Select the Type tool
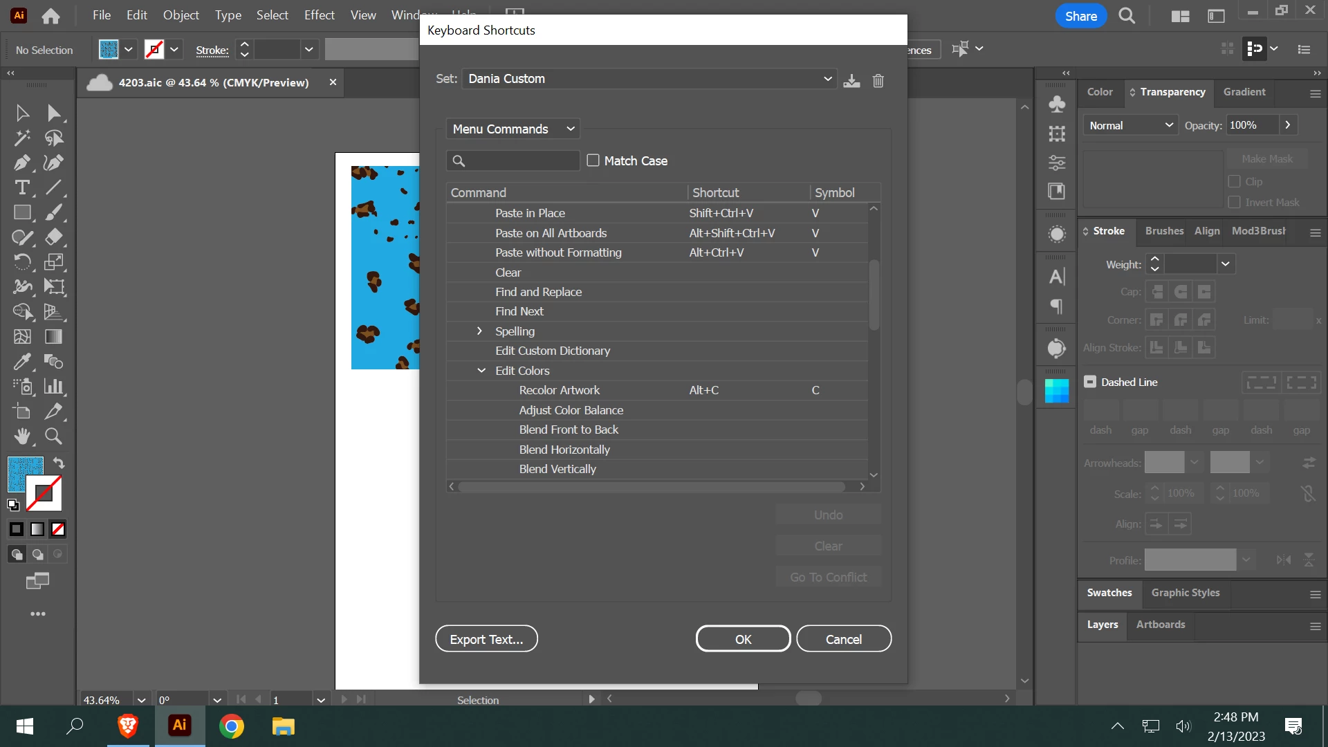 point(21,187)
